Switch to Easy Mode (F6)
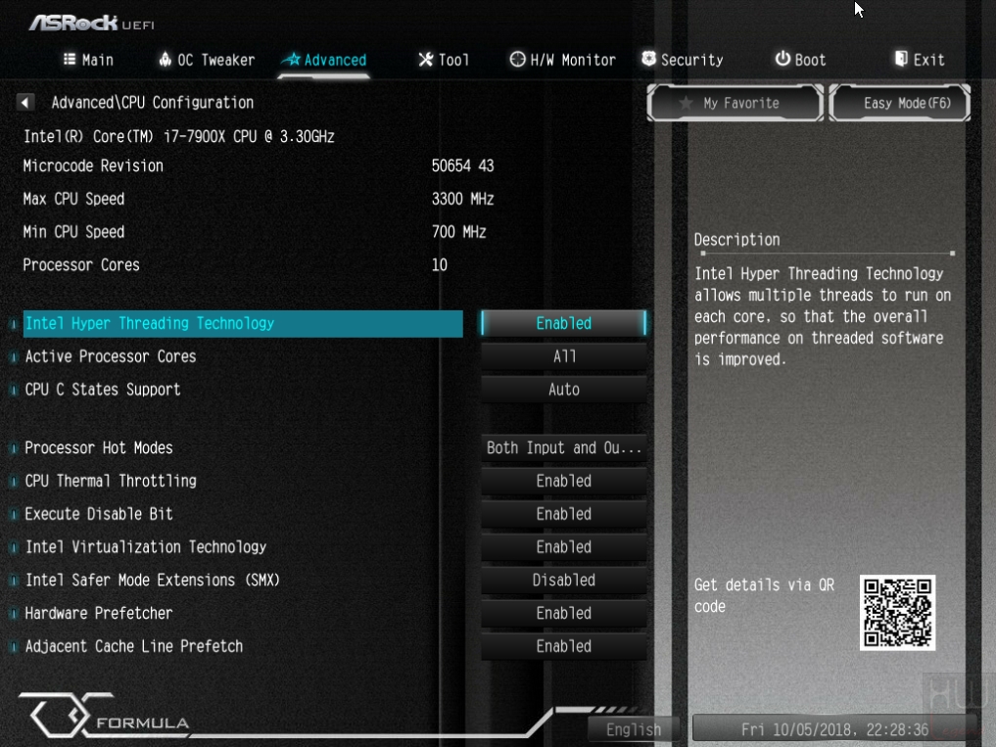This screenshot has height=747, width=996. (899, 103)
